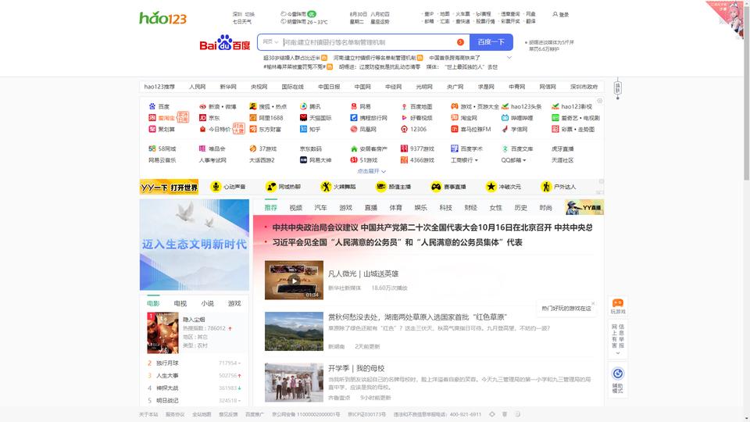Screen dimensions: 750x422
Task: Click inside the Baidu search input field
Action: point(368,42)
